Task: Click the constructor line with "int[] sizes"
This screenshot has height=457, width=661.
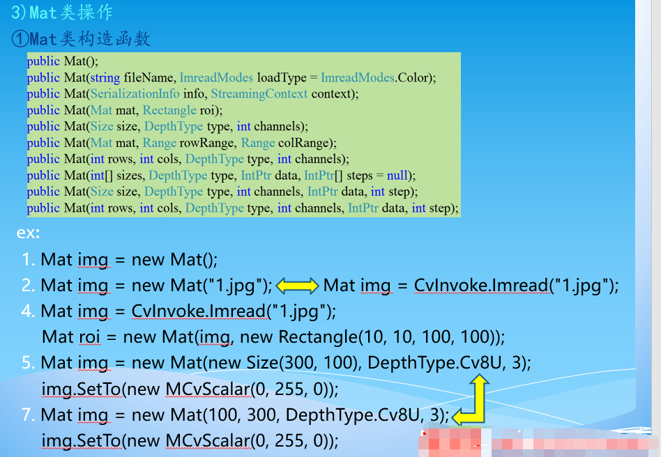Action: [221, 176]
